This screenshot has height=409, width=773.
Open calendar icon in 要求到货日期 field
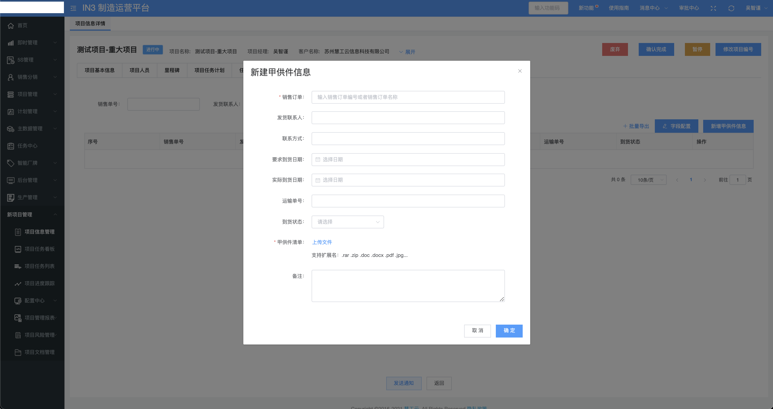[318, 159]
